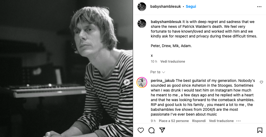
Task: View who liked: Piace a 52 persone
Action: click(174, 121)
